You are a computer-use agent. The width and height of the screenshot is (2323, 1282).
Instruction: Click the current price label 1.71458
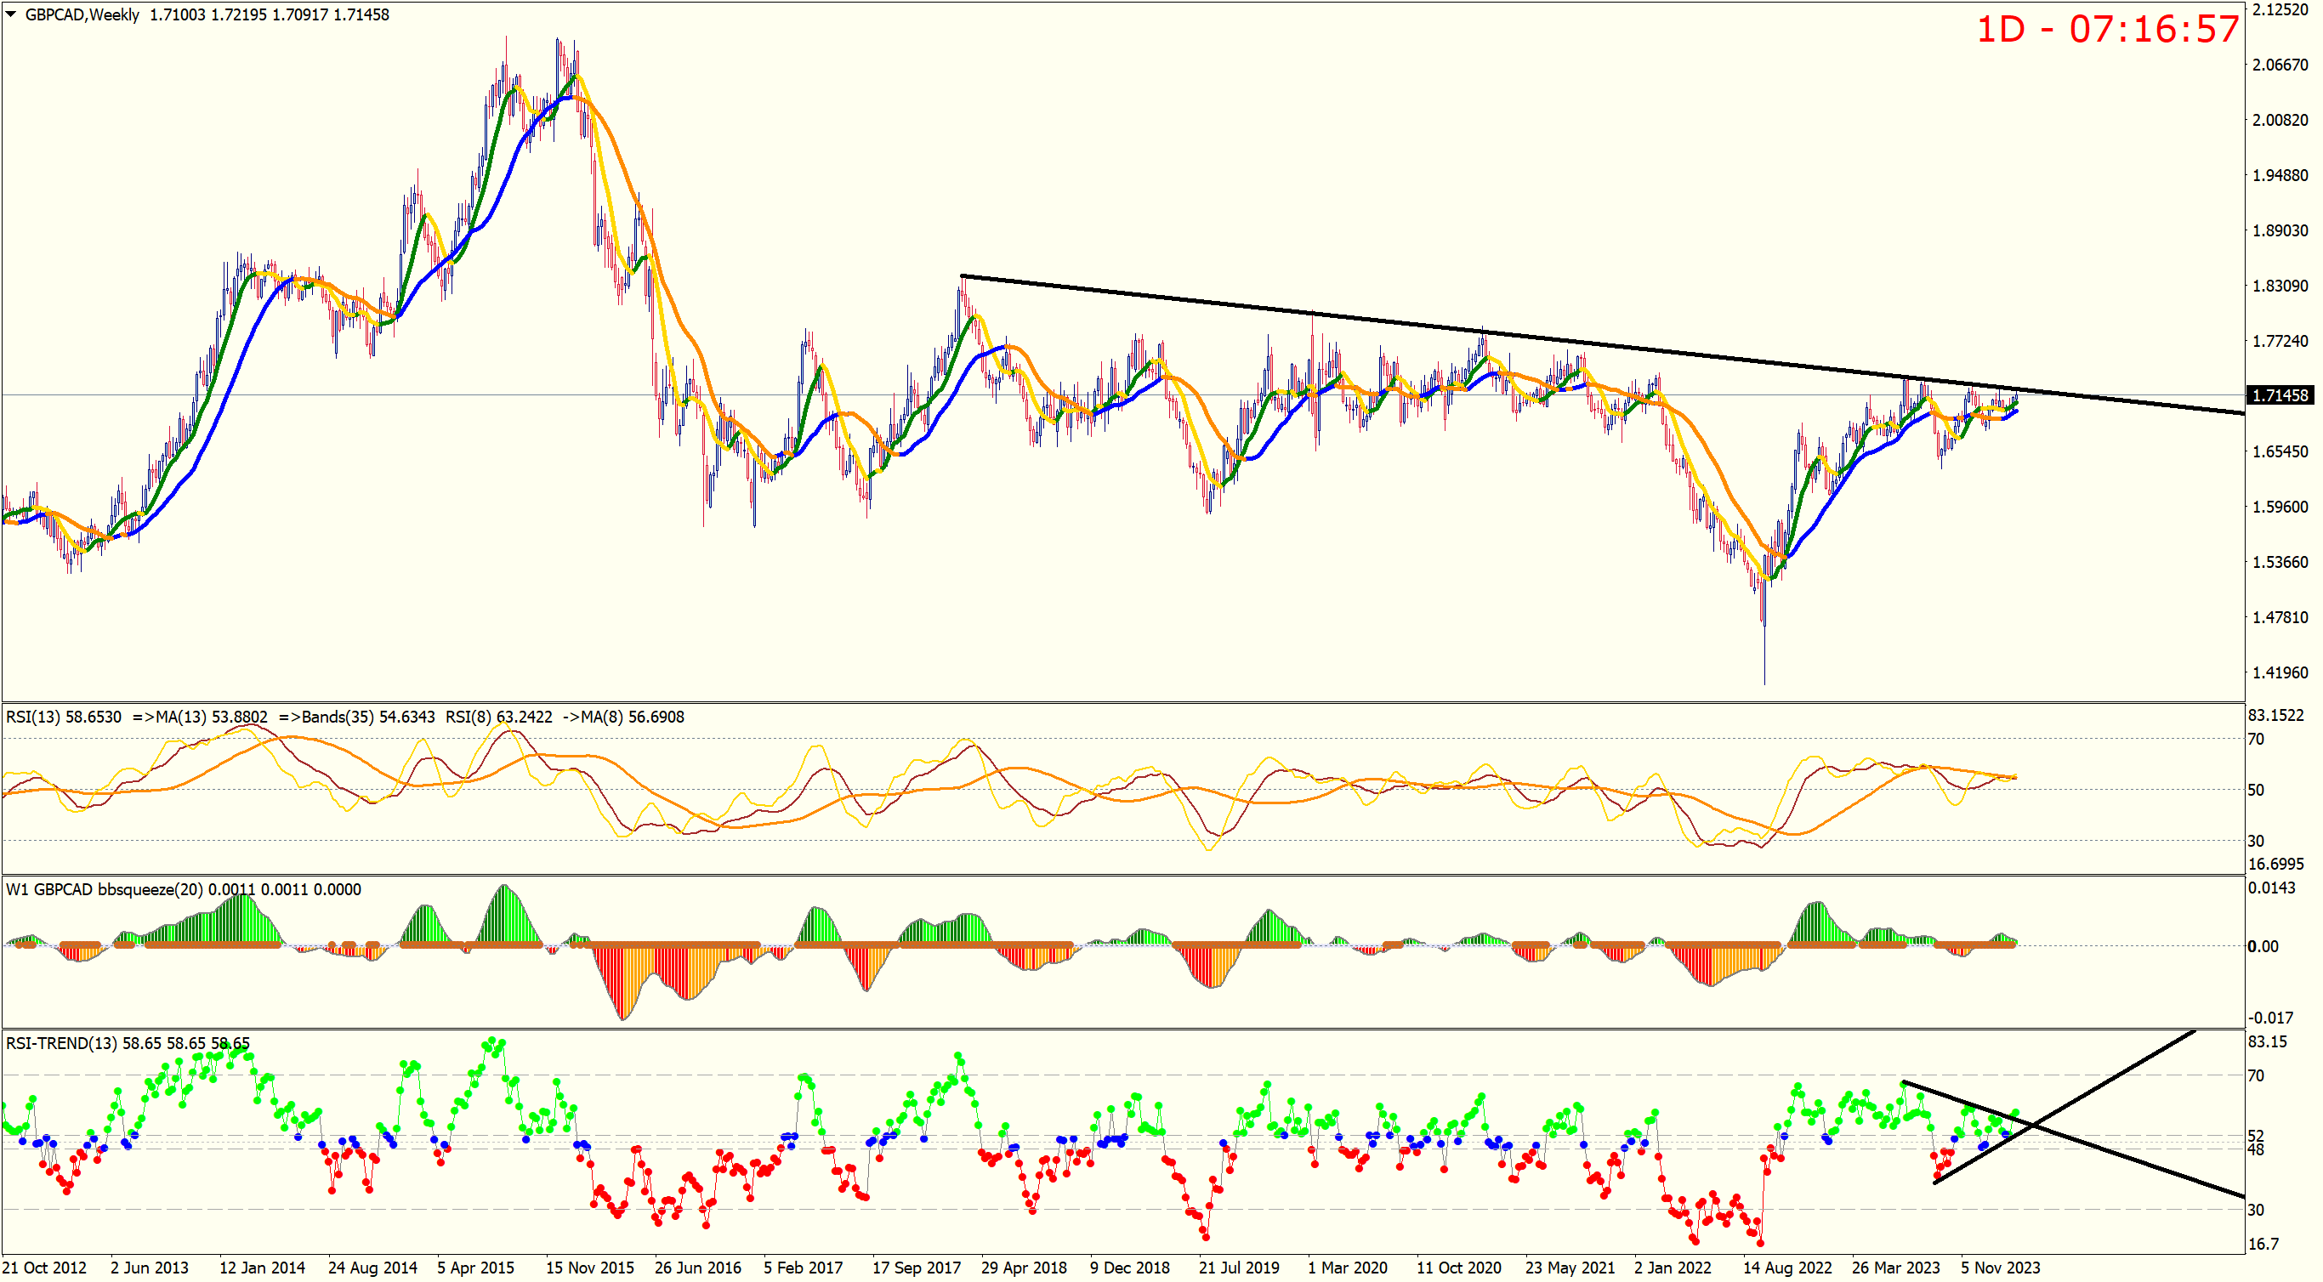(2279, 394)
